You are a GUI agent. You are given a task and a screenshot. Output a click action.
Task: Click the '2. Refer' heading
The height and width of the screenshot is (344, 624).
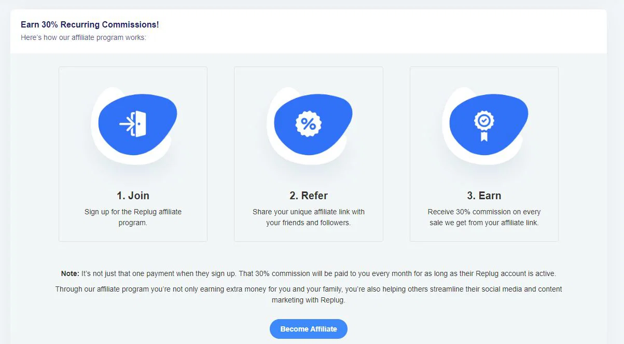(x=309, y=196)
